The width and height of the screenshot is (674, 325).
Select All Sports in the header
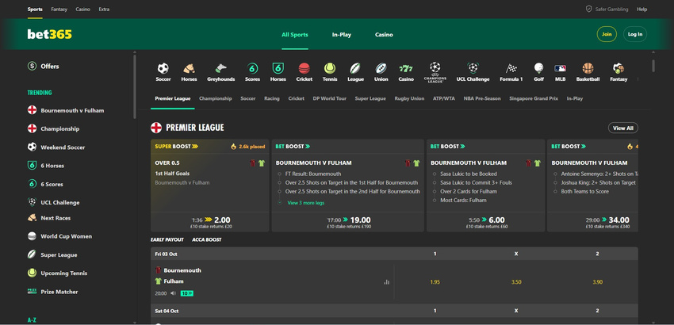(295, 34)
